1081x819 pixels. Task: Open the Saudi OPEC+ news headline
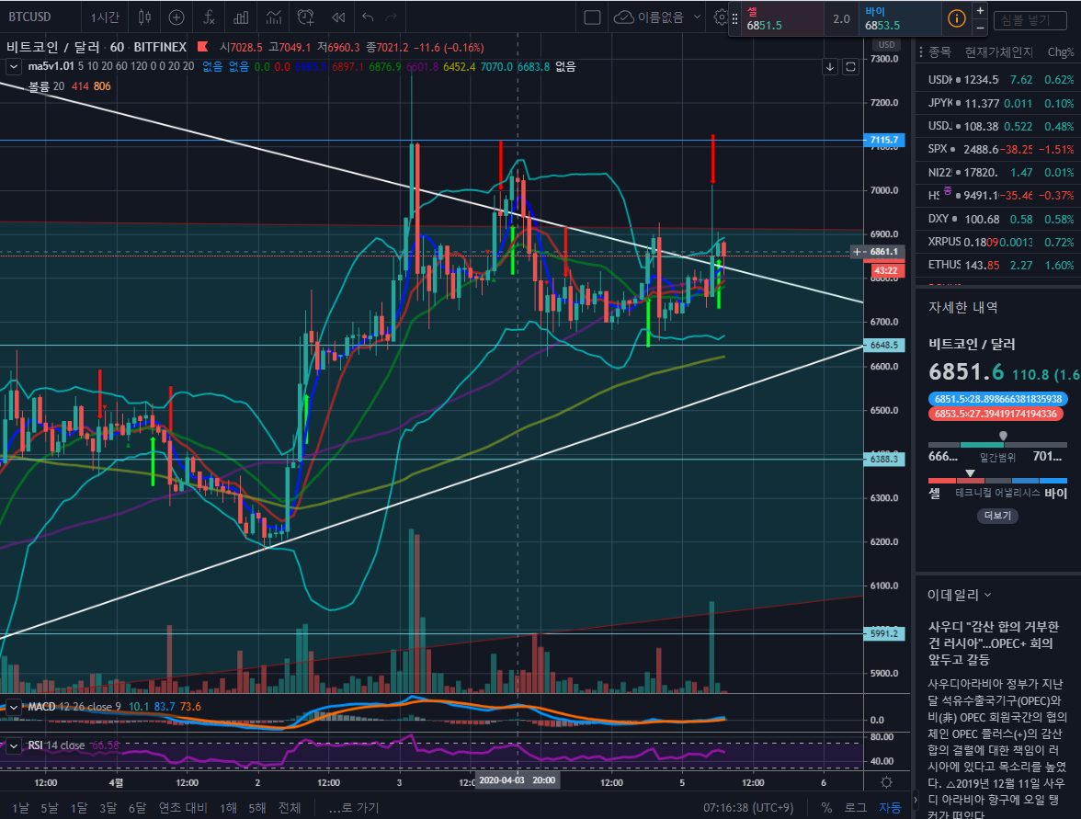click(994, 643)
